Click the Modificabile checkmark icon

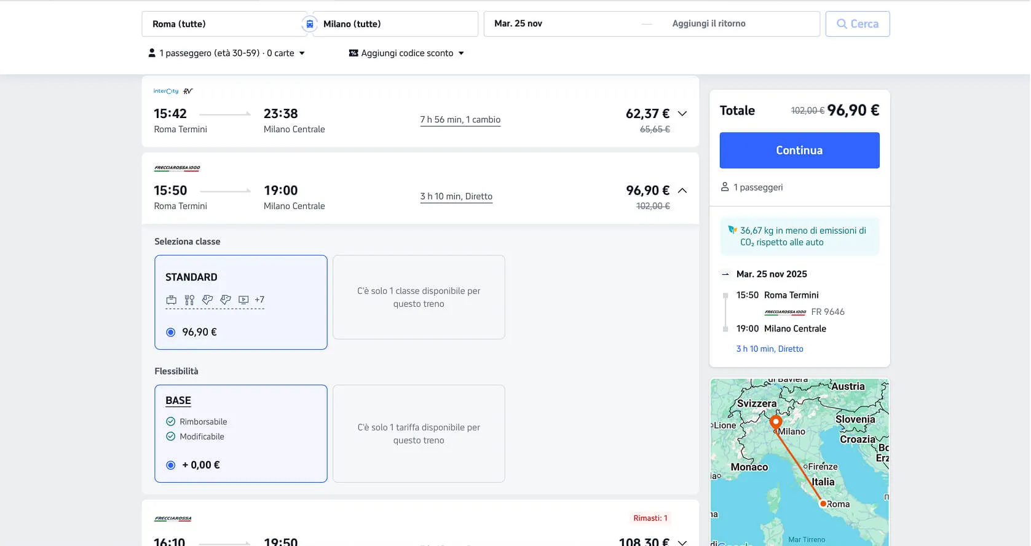171,437
